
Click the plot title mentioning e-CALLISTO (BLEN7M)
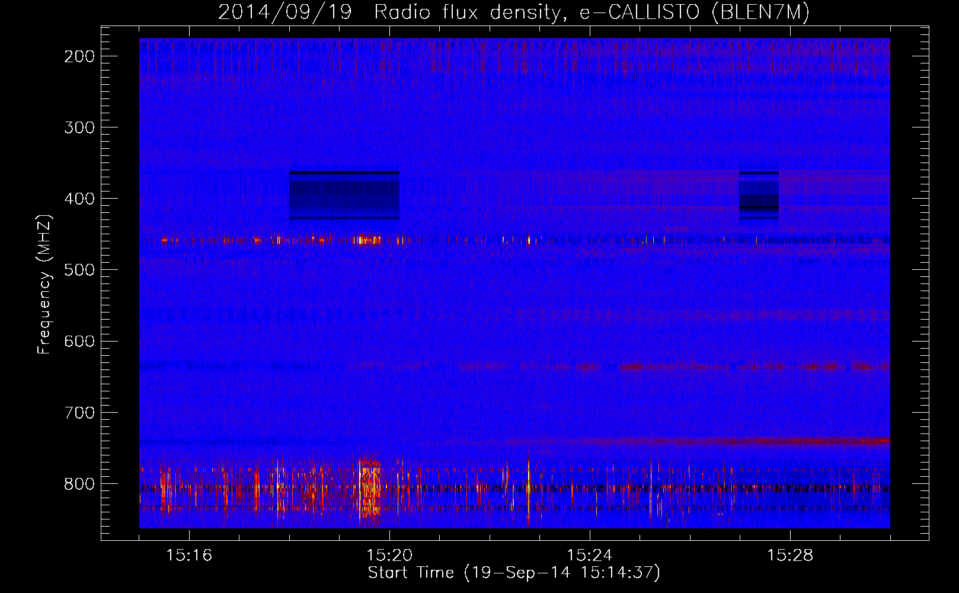(513, 12)
